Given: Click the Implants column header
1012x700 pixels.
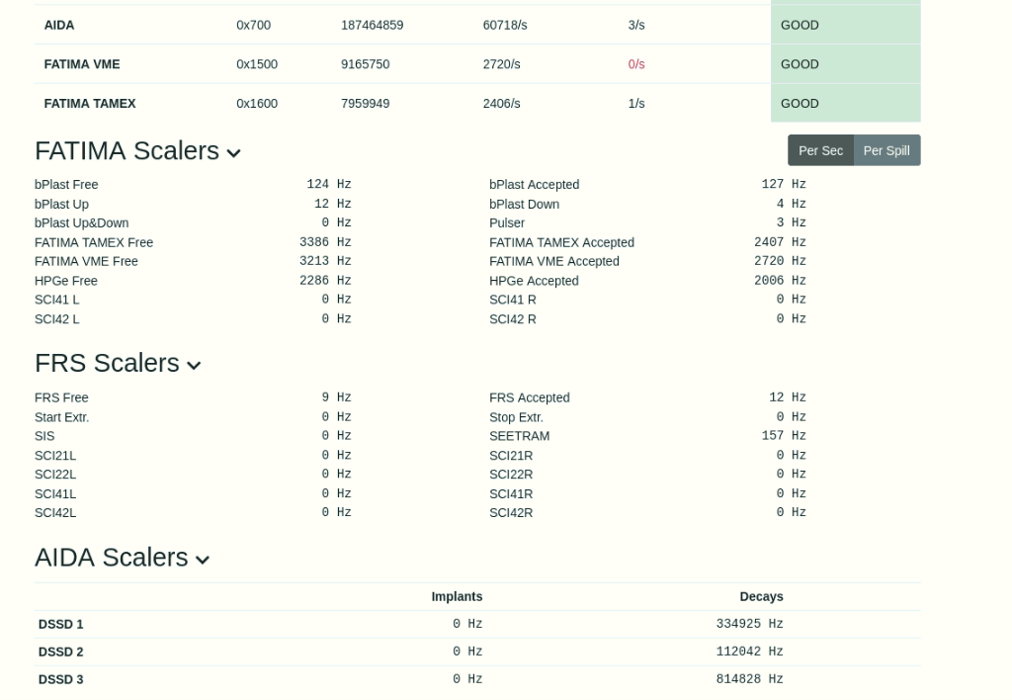Looking at the screenshot, I should 457,596.
